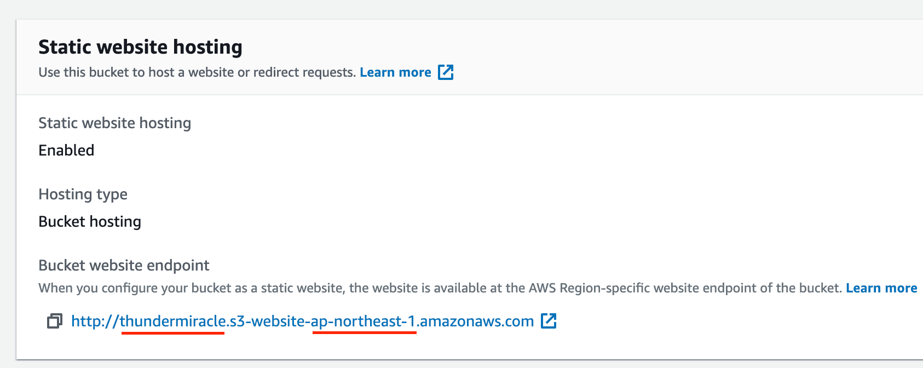Click the underlined thundermiracle bucket name
Viewport: 923px width, 368px height.
pyautogui.click(x=172, y=321)
